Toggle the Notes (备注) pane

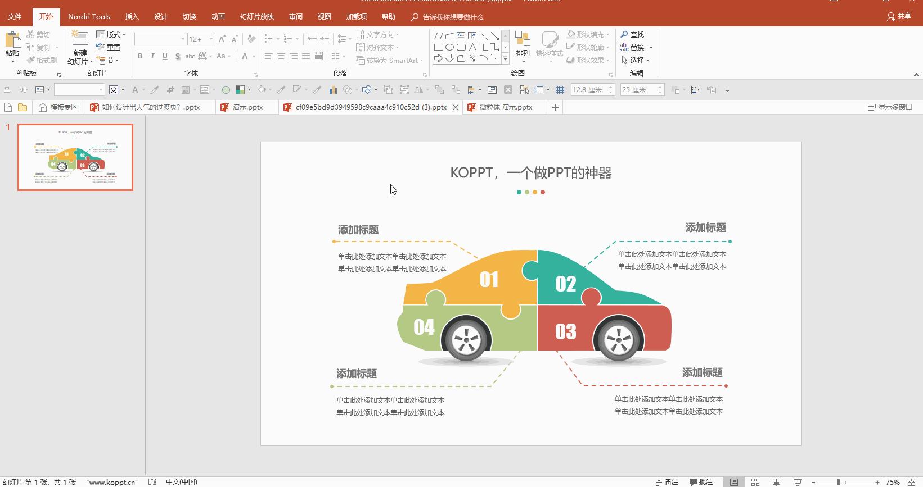[x=667, y=482]
